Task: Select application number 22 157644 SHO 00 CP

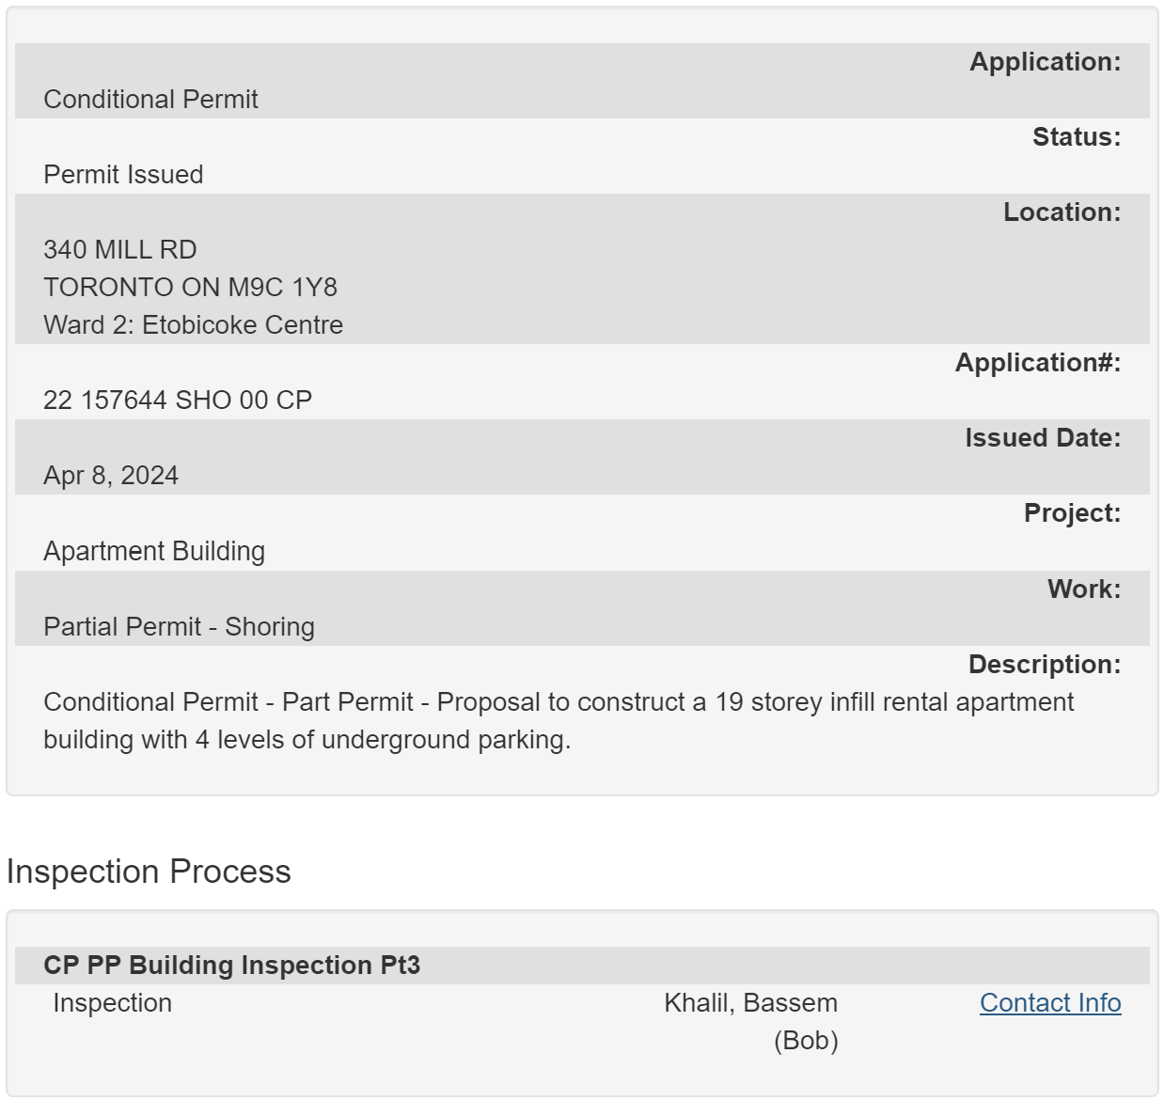Action: [178, 401]
